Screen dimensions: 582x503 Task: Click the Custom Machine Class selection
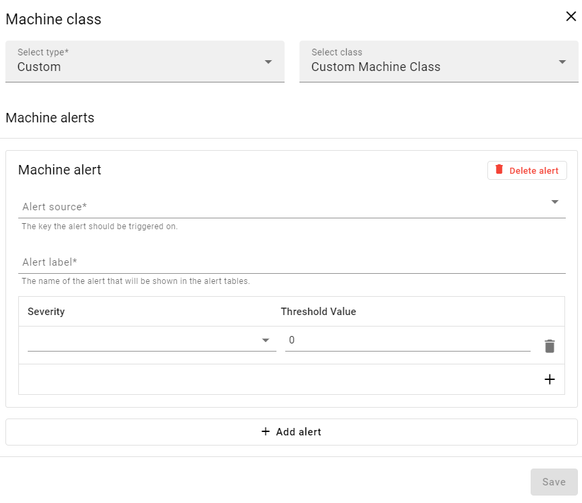coord(376,67)
